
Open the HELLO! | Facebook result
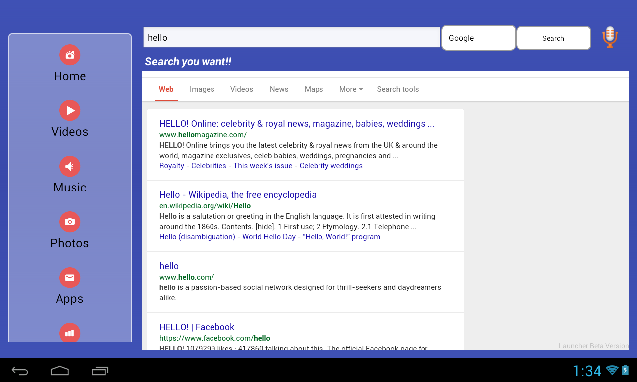(x=197, y=327)
